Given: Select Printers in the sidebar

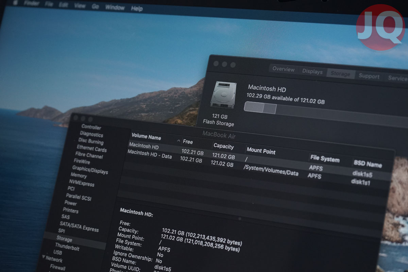Looking at the screenshot, I should (x=71, y=210).
